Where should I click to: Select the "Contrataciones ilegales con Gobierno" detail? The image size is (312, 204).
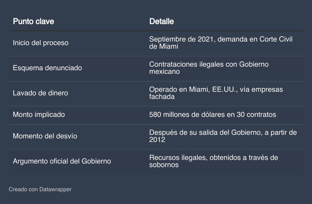pos(209,64)
